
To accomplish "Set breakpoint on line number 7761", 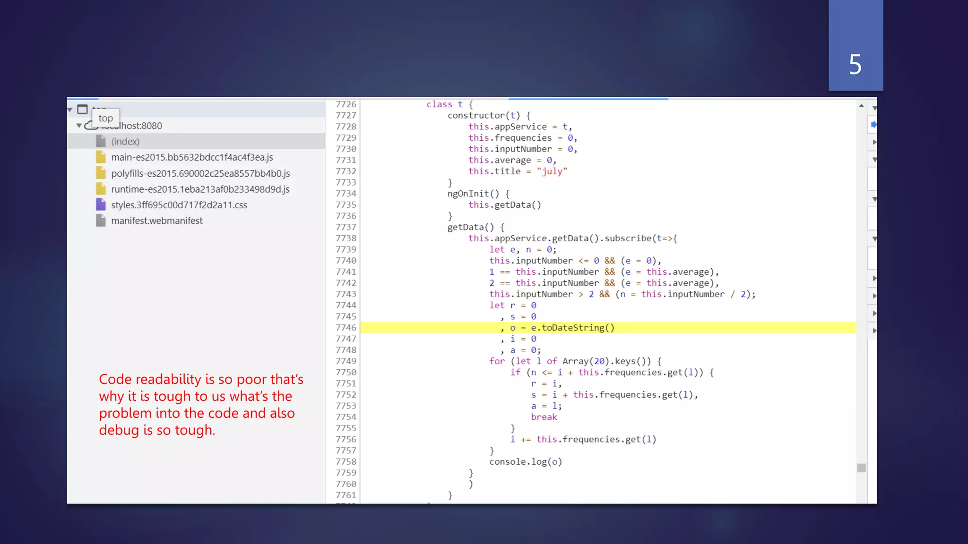I will pos(346,495).
